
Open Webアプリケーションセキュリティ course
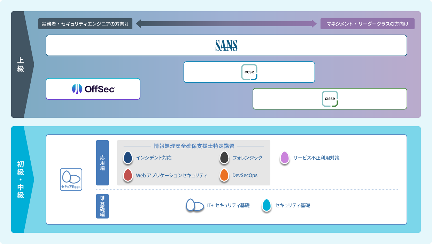[172, 175]
